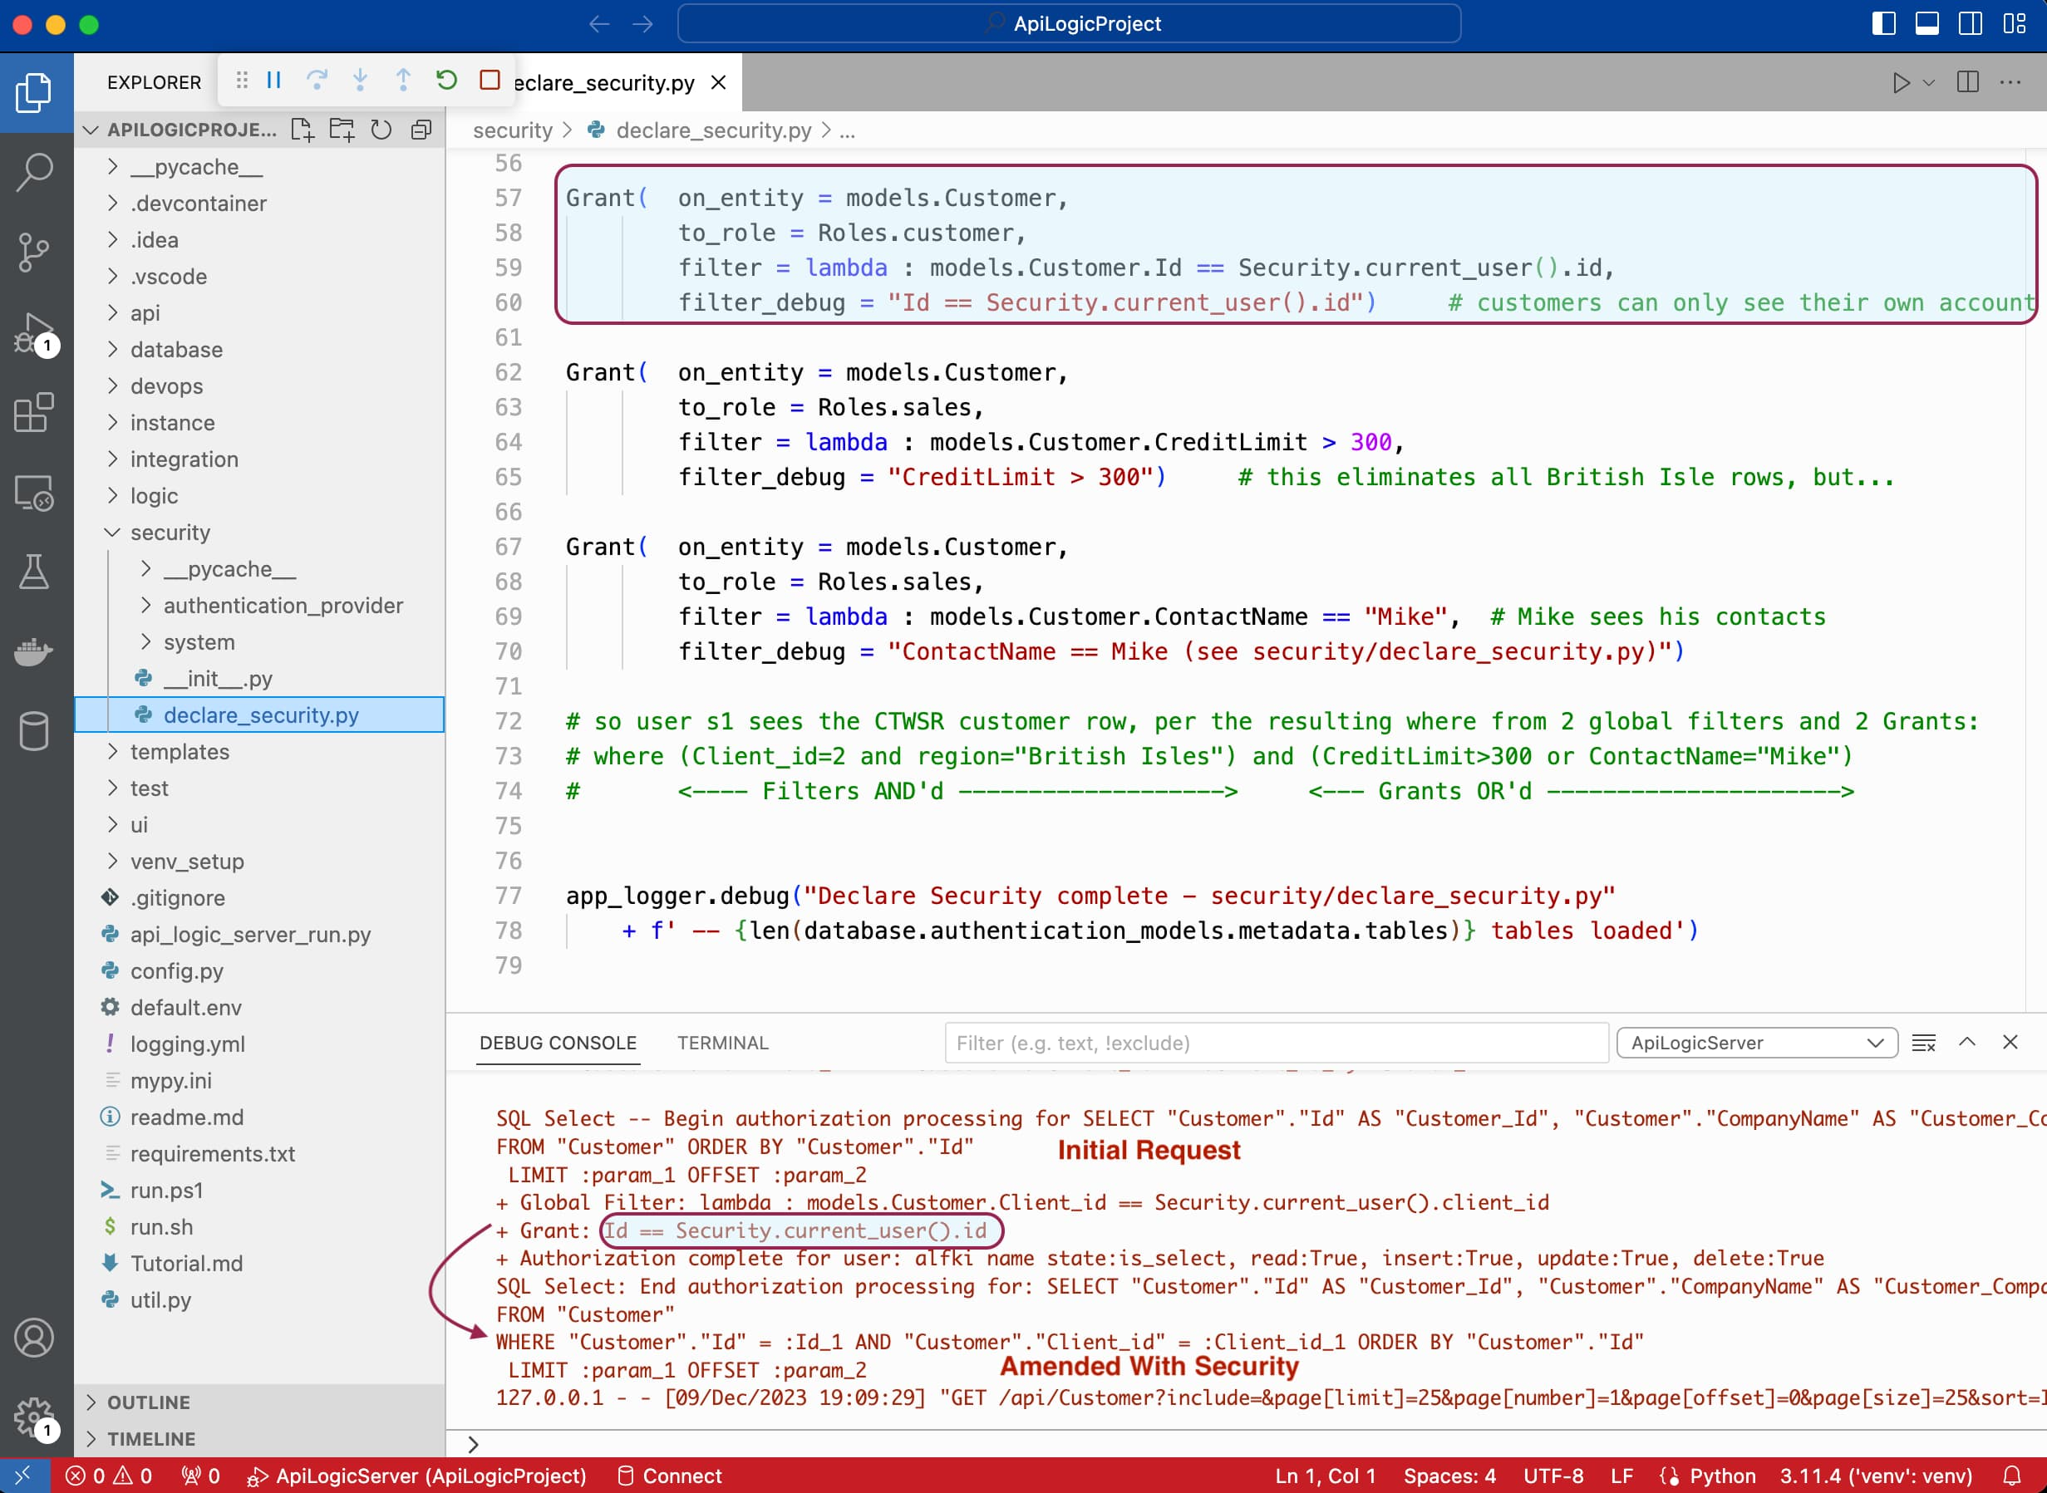Click the debug console filter field
2047x1493 pixels.
pyautogui.click(x=1276, y=1043)
